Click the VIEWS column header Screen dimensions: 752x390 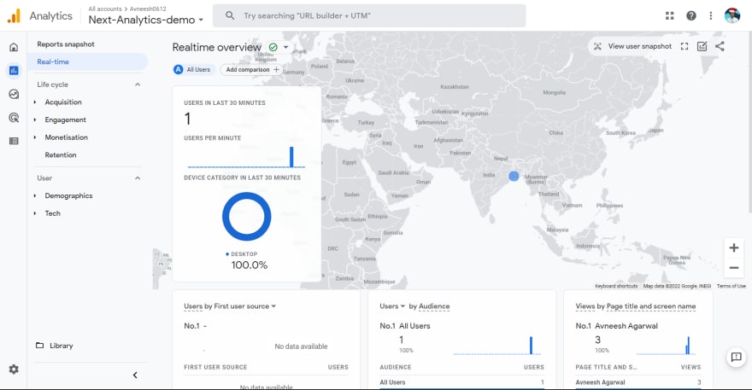[690, 368]
